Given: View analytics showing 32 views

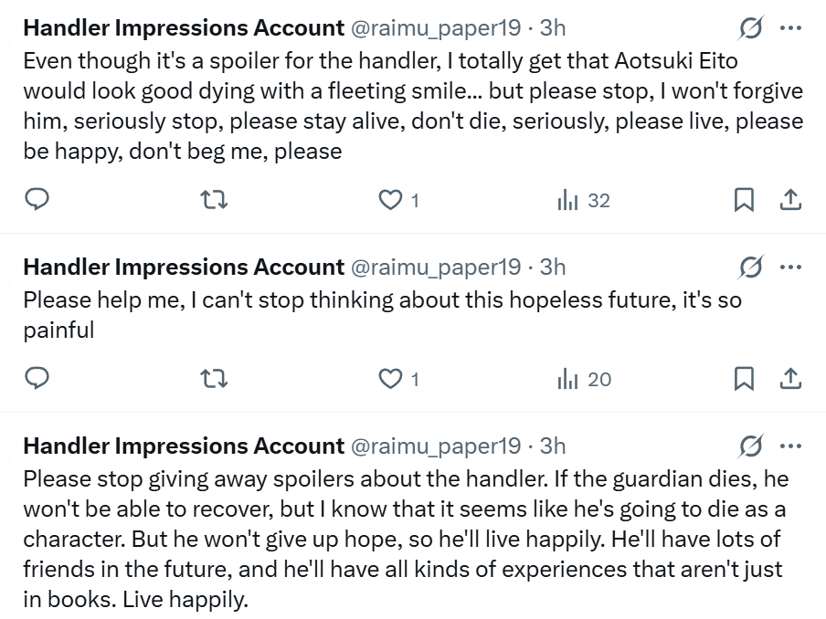Looking at the screenshot, I should pyautogui.click(x=583, y=200).
